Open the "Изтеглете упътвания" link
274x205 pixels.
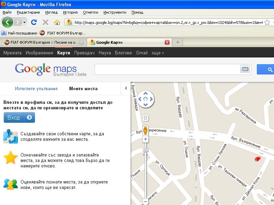(36, 88)
